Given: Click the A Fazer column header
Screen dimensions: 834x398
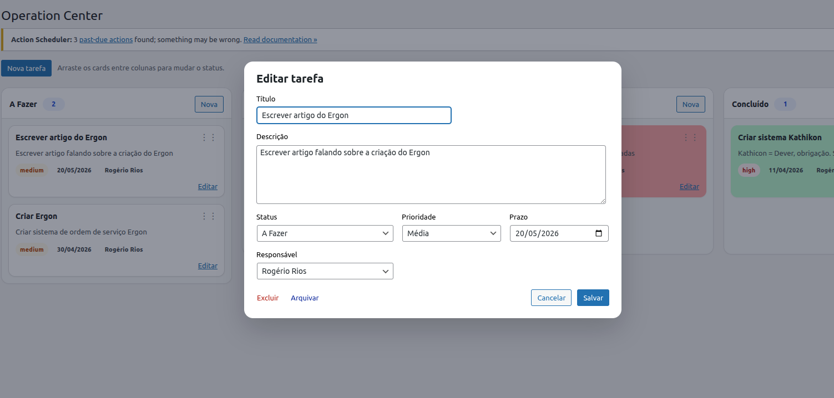Looking at the screenshot, I should pyautogui.click(x=23, y=104).
